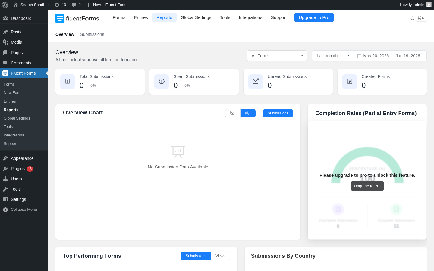Click the Plugins 16 update badge
The height and width of the screenshot is (271, 434).
tap(30, 169)
